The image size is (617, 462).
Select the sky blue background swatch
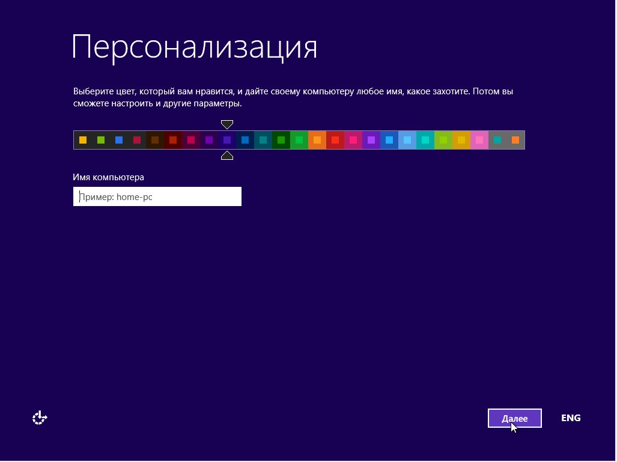pos(408,141)
